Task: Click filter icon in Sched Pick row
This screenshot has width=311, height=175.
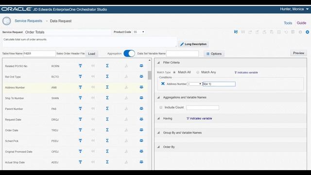Action: pyautogui.click(x=80, y=140)
